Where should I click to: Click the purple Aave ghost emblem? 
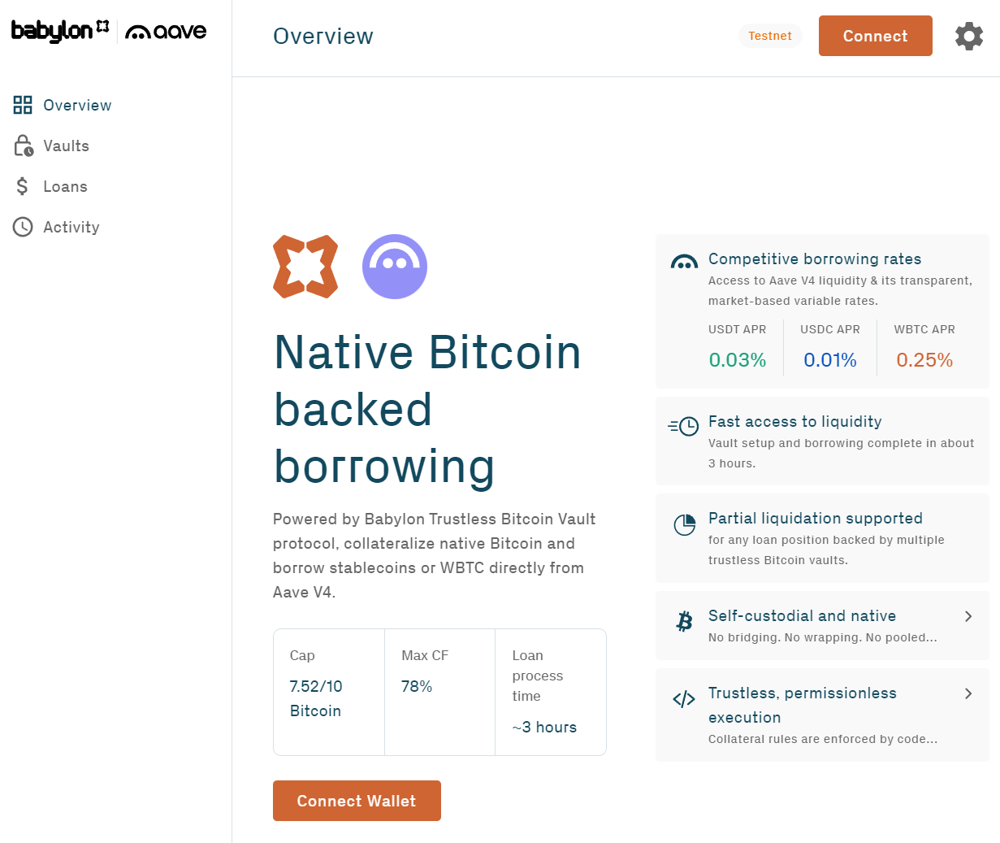395,267
